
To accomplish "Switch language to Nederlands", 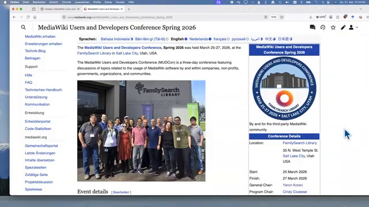I will point(198,39).
